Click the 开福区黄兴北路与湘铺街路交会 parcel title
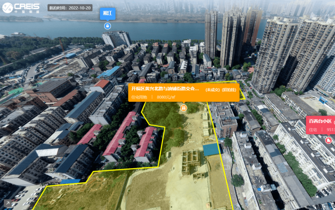Viewport: 335px width, 210px height. (x=165, y=89)
